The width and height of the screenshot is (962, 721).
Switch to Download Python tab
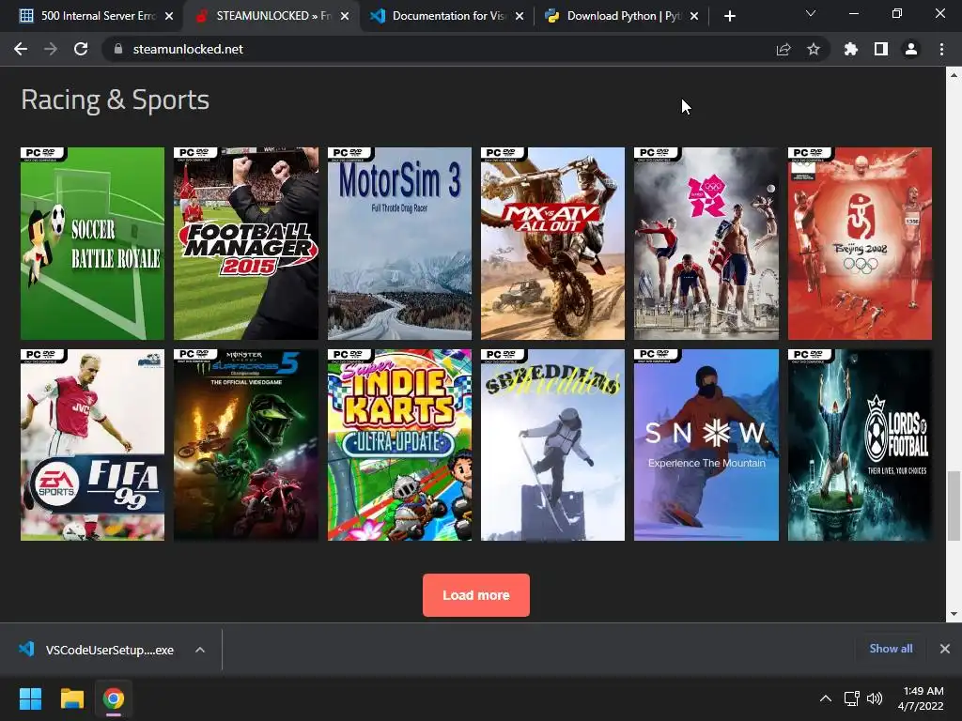click(x=621, y=16)
